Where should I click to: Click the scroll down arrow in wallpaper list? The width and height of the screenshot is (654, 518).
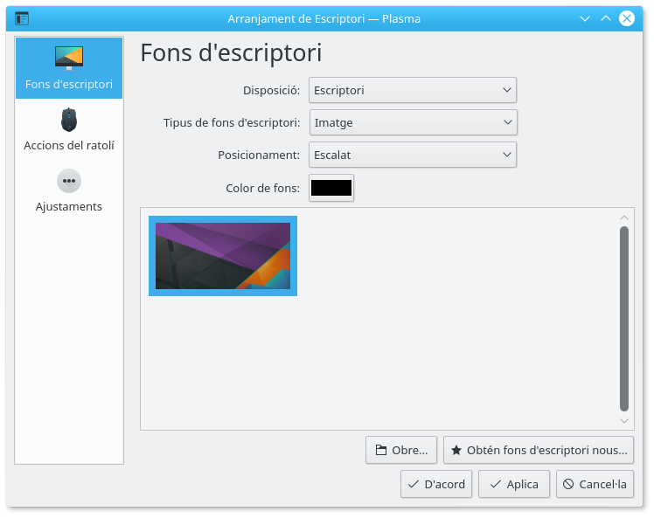click(x=623, y=420)
